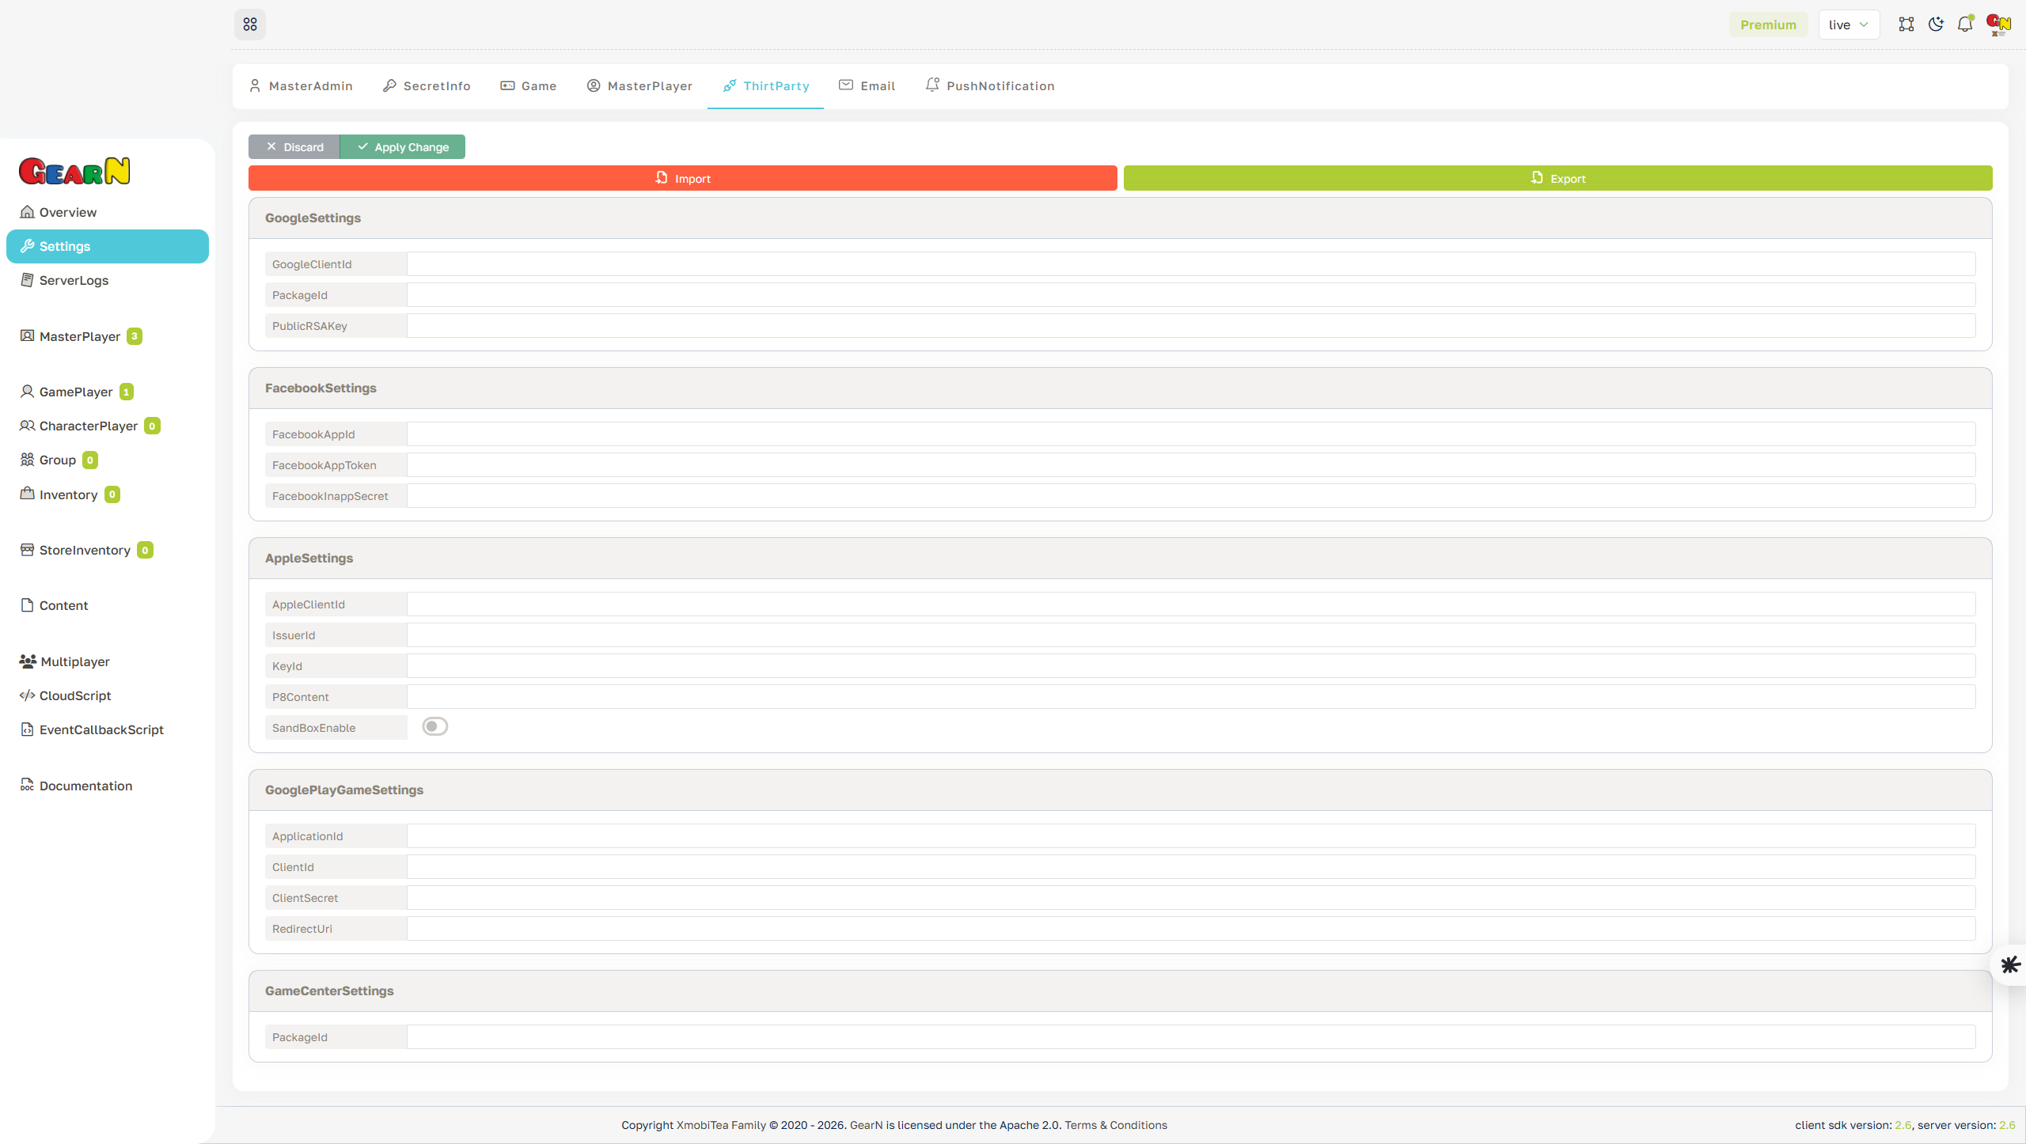The width and height of the screenshot is (2026, 1144).
Task: Open the Documentation sidebar entry
Action: [x=85, y=785]
